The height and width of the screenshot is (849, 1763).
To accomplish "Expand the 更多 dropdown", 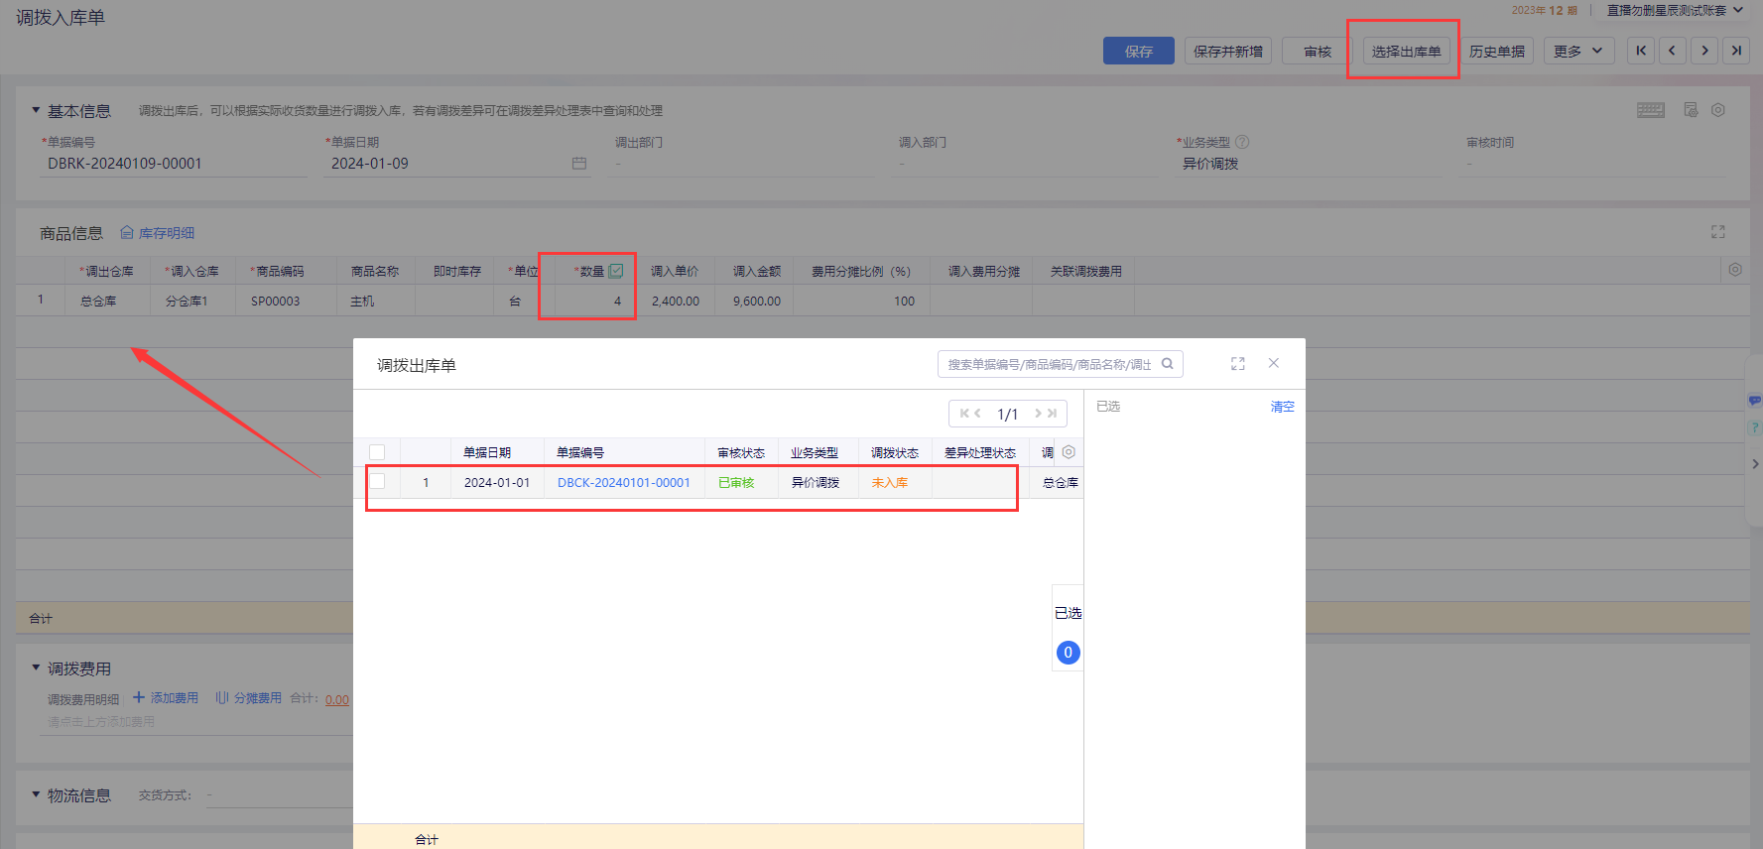I will [1578, 51].
